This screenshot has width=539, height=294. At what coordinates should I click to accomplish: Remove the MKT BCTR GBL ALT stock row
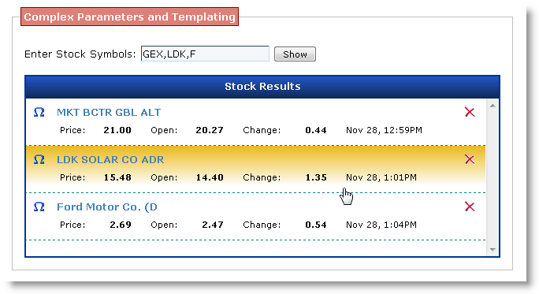tap(470, 112)
